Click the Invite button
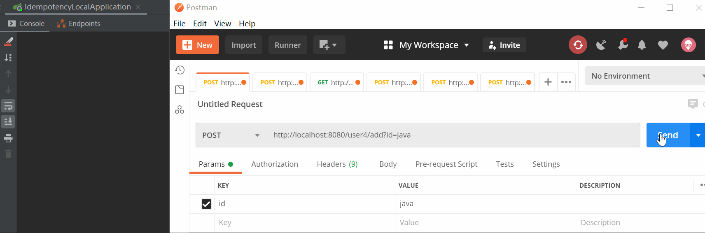The width and height of the screenshot is (705, 233). click(x=504, y=45)
